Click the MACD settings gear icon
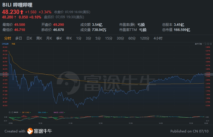Screen dimensions: 213x137 coord(10,113)
